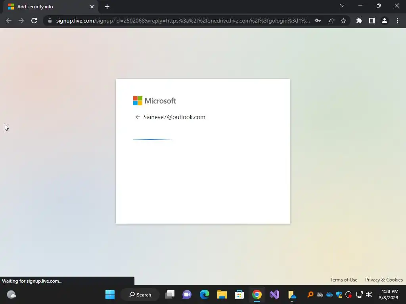Go back in browser history
The height and width of the screenshot is (304, 406).
pyautogui.click(x=9, y=21)
